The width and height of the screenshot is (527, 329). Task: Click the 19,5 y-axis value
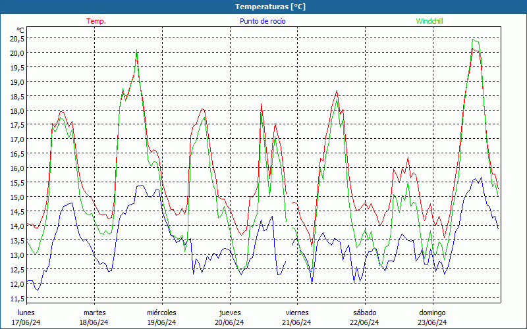tap(17, 68)
